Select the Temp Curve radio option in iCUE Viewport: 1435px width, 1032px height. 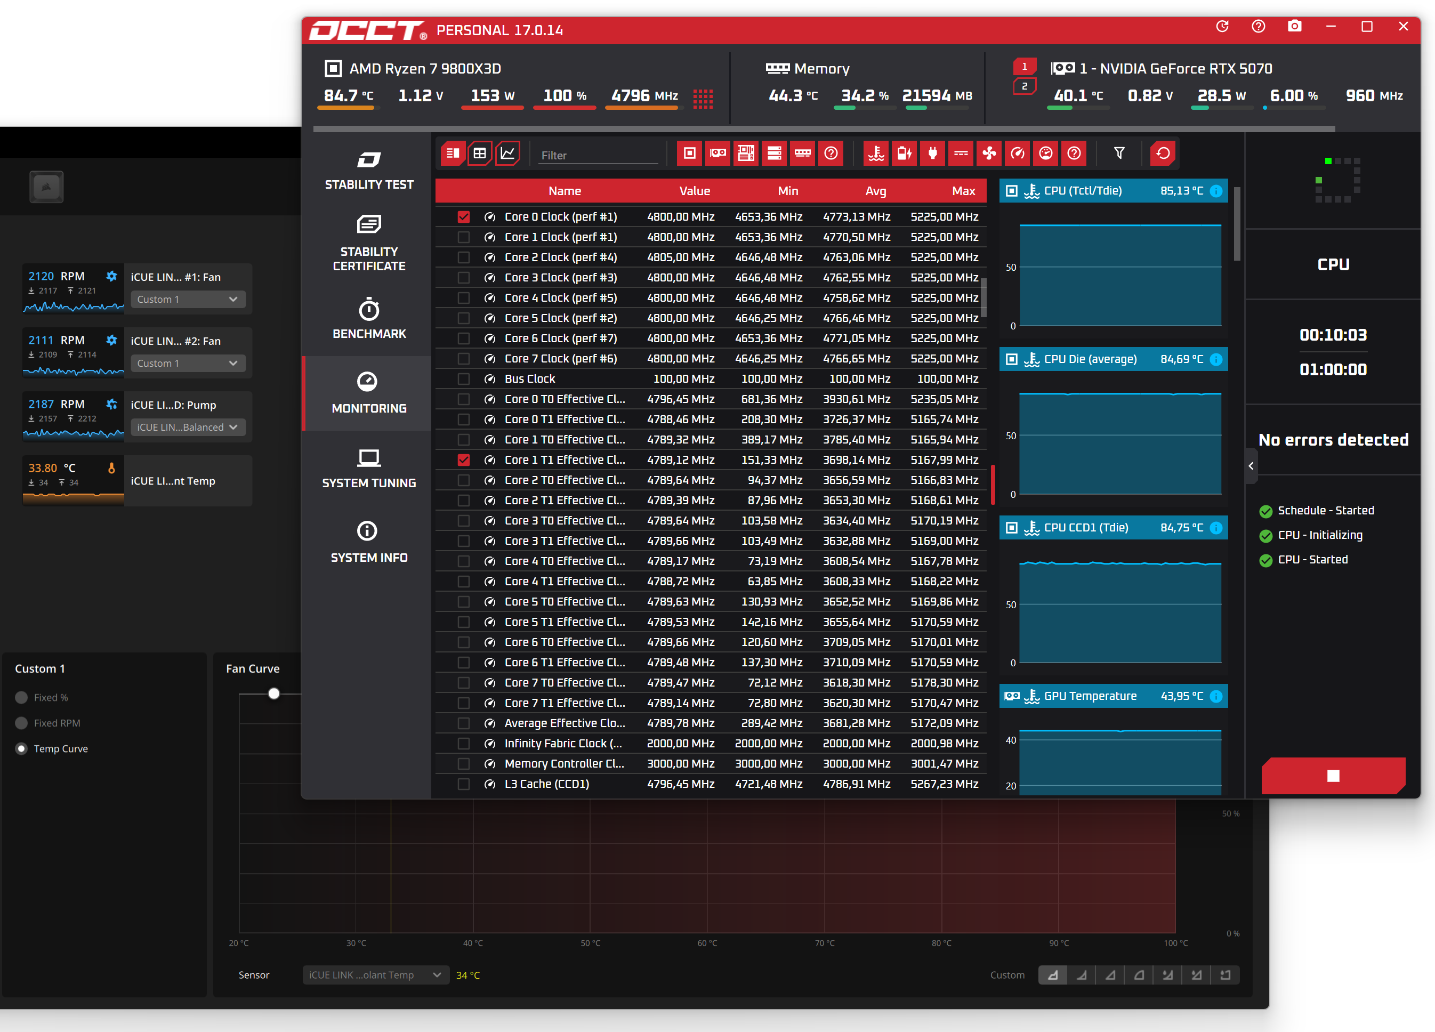21,748
